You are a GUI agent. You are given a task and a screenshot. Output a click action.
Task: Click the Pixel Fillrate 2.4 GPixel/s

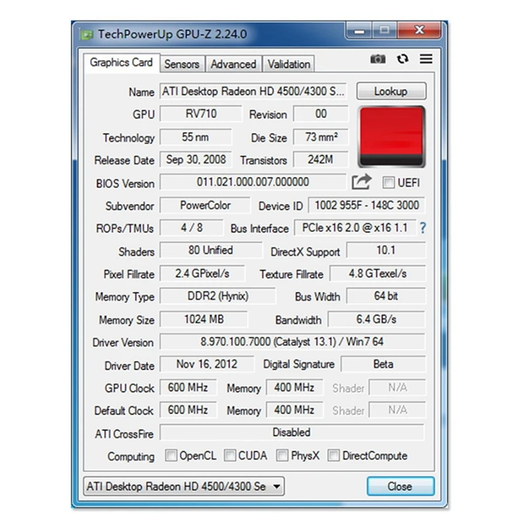[x=202, y=274]
